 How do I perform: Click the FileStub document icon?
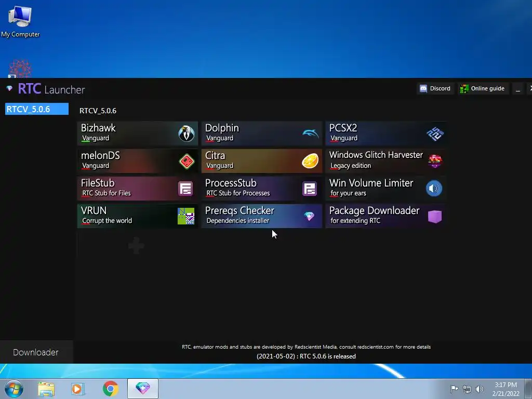pyautogui.click(x=185, y=189)
